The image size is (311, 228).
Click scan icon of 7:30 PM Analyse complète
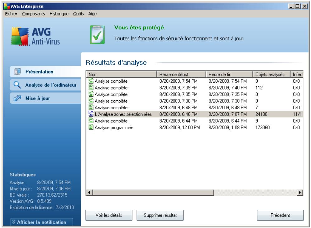(x=91, y=101)
